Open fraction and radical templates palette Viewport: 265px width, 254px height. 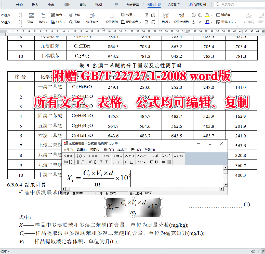81,162
